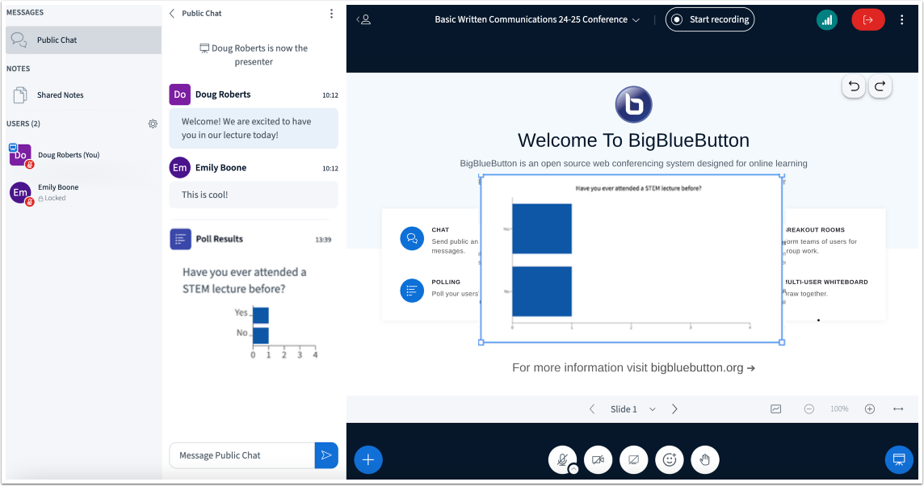Open audio device options arrow
The height and width of the screenshot is (486, 924).
(573, 470)
